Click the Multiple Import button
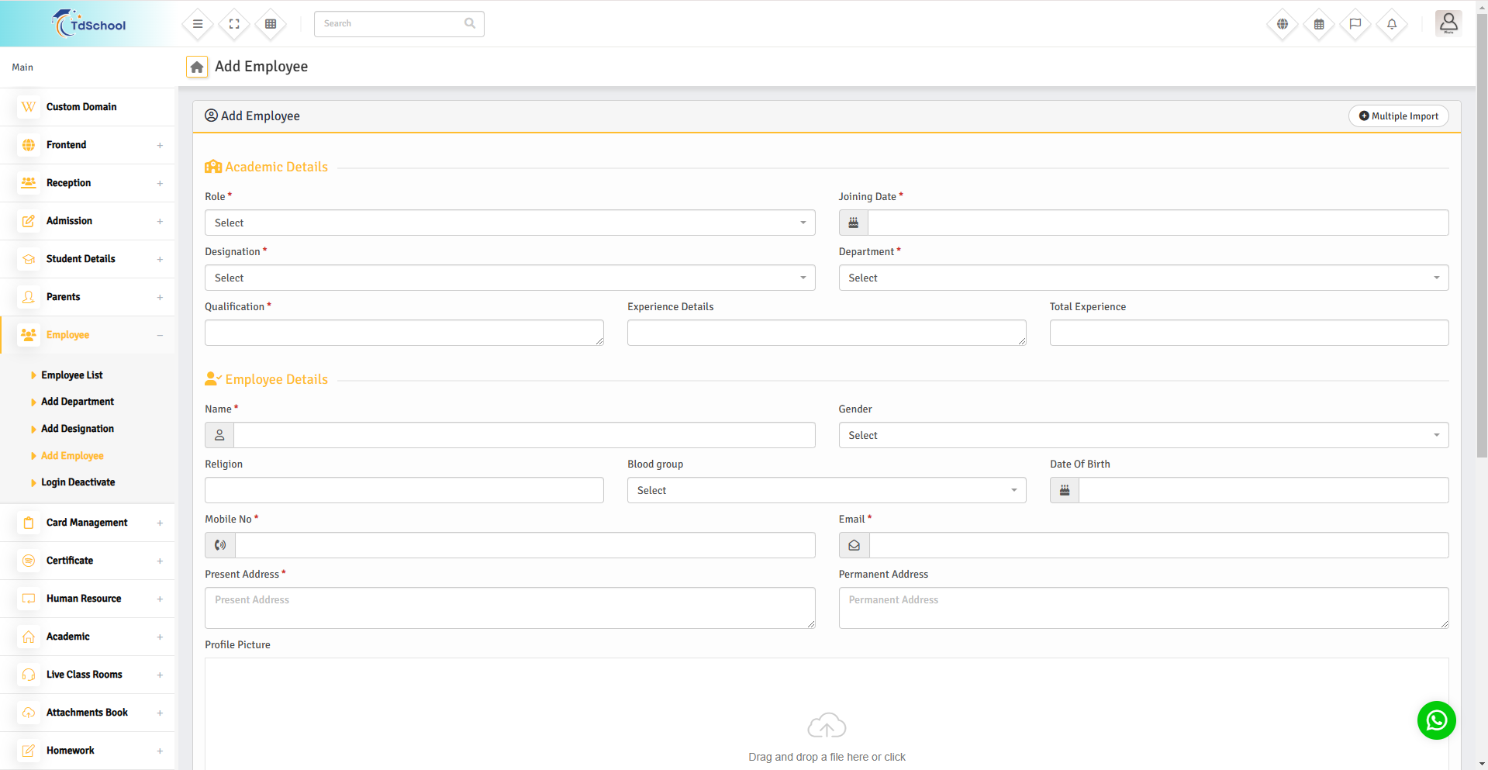Viewport: 1488px width, 770px height. 1398,116
